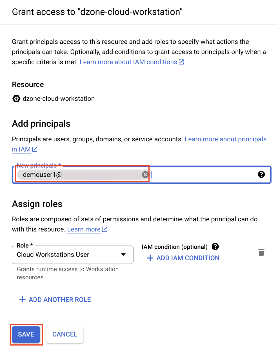Click SAVE to grant access
Viewport: 278px width, 352px height.
[x=26, y=334]
